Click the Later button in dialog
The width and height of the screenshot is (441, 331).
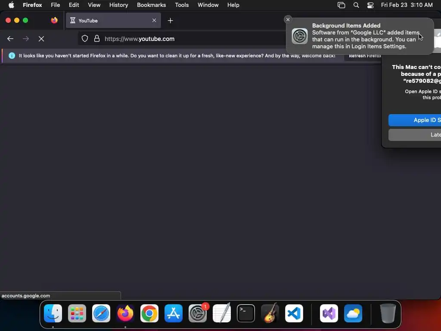click(x=415, y=135)
